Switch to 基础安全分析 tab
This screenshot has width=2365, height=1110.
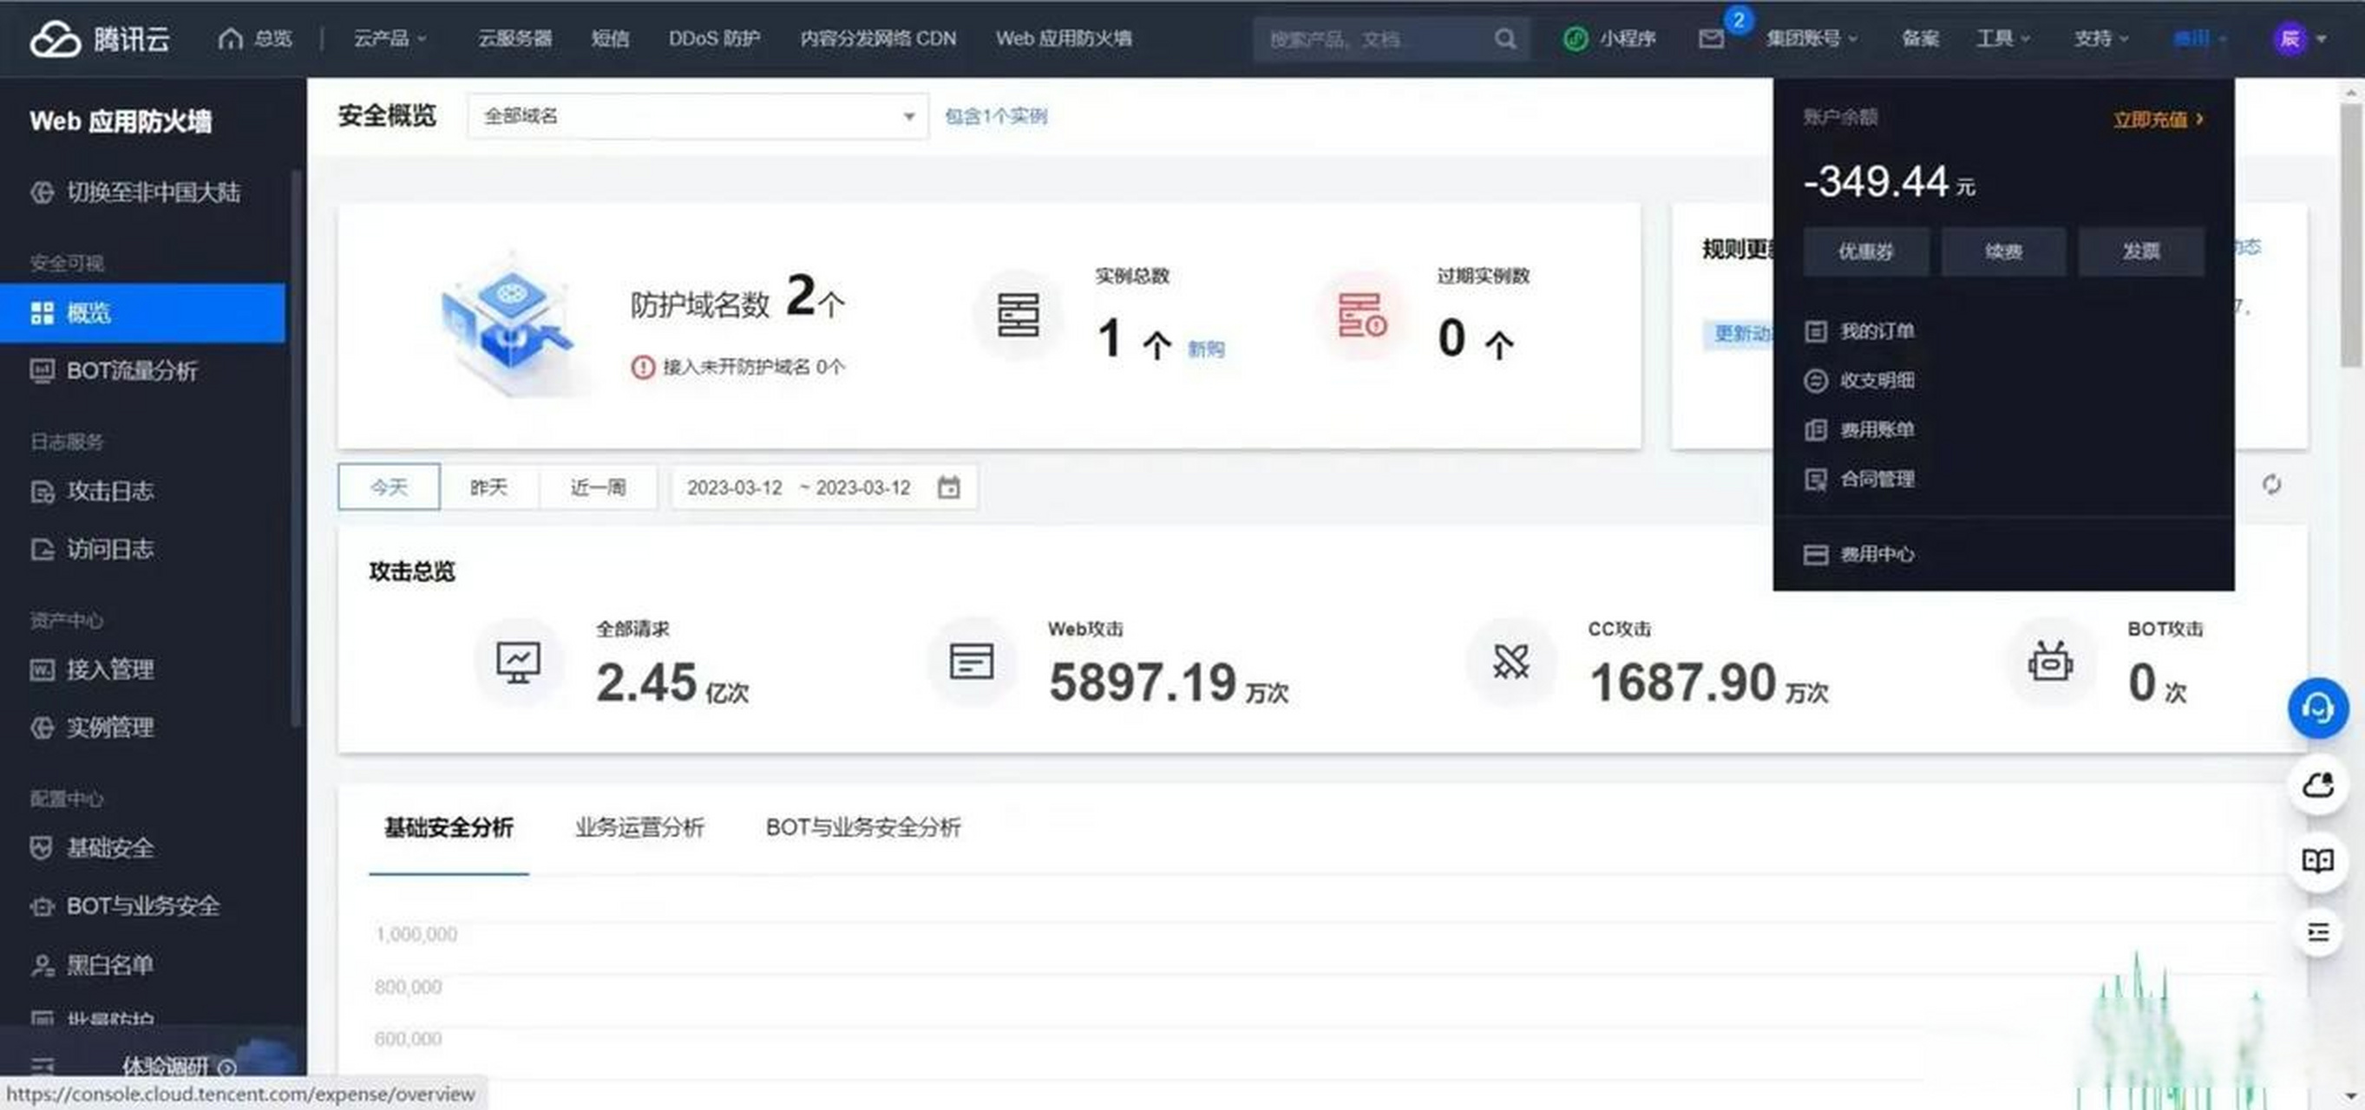[x=449, y=827]
